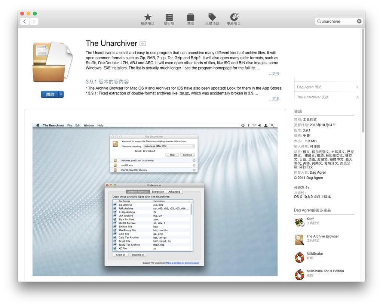Expand the 3.9.1 release notes with 更多
383x307 pixels.
(274, 99)
